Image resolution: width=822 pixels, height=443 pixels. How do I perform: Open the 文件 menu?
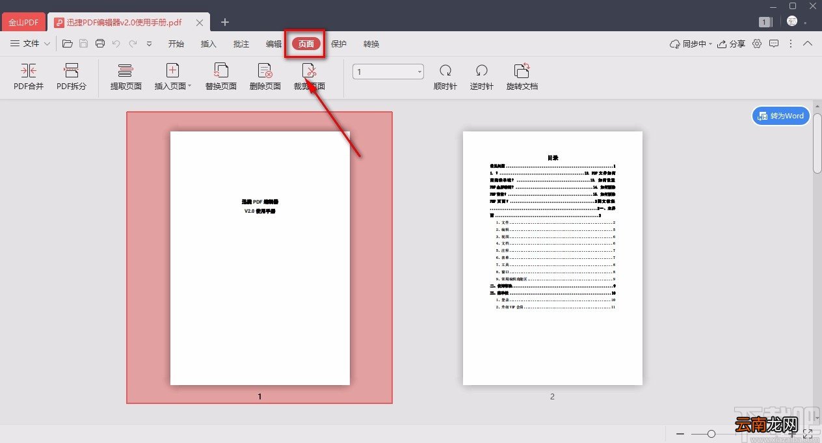30,44
